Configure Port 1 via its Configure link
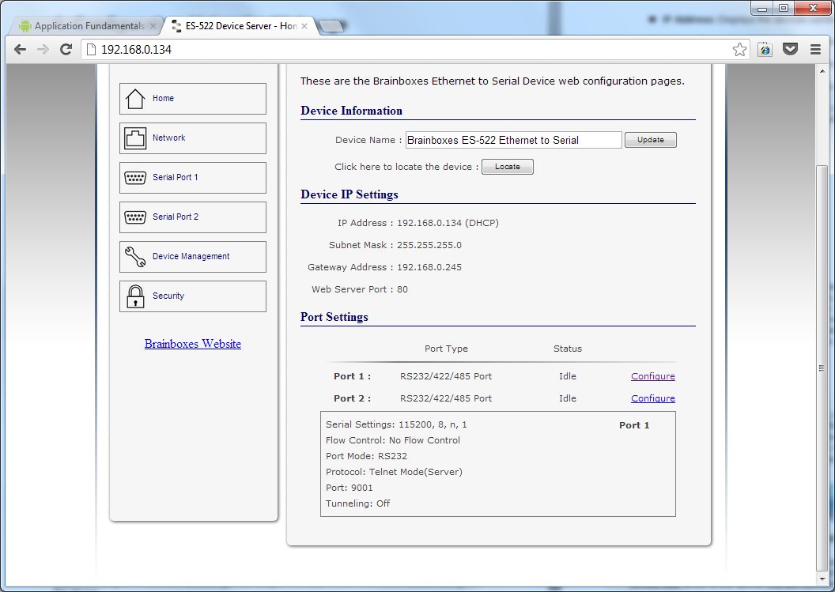 tap(652, 375)
